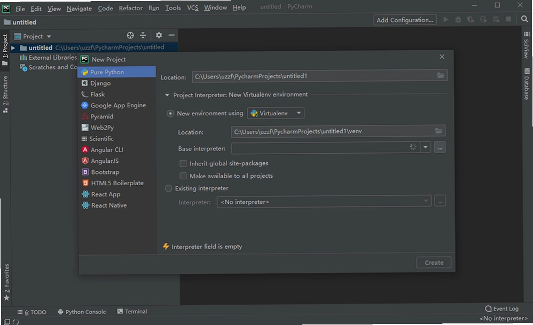This screenshot has height=325, width=533.
Task: Select the Flask project type
Action: [117, 94]
